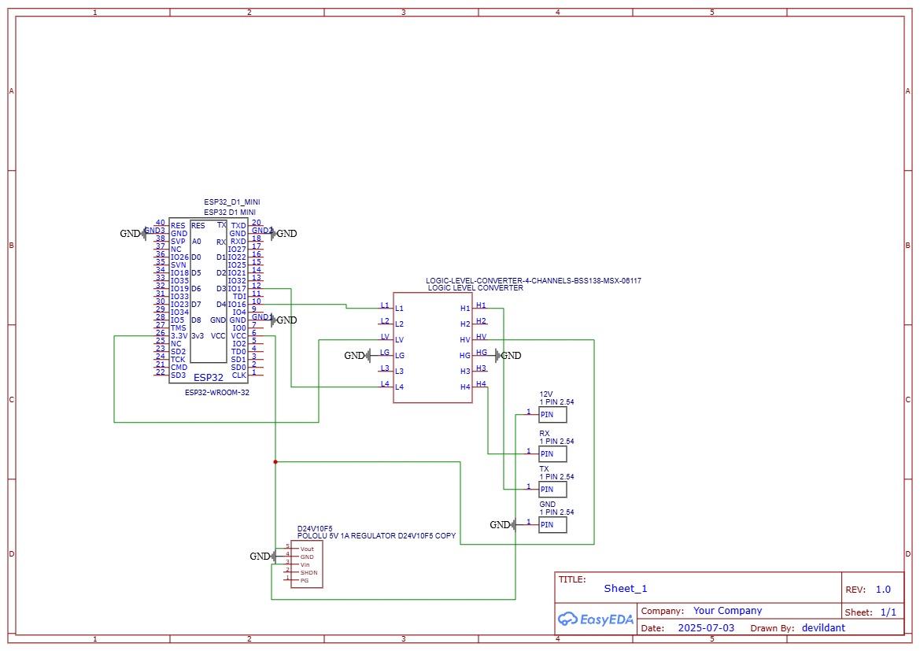Click the EasyEDA logo in the title block
Screen dimensions: 920x651
pos(596,620)
